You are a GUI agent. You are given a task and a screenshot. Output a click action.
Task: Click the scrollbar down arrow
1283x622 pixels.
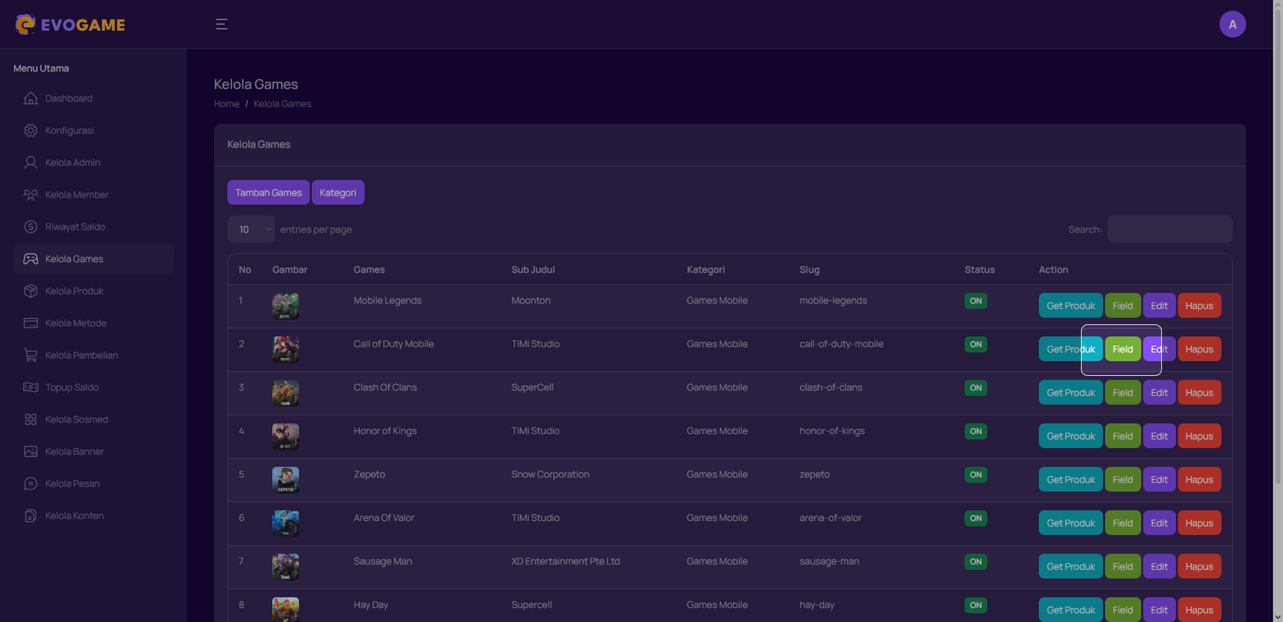[1278, 617]
